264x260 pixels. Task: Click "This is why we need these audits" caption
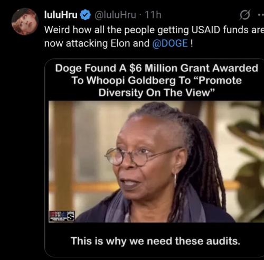click(x=155, y=241)
